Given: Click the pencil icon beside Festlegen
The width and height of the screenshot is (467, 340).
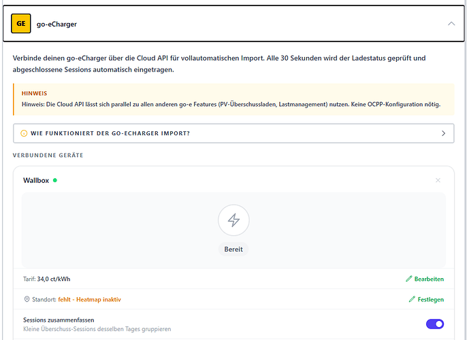Looking at the screenshot, I should pyautogui.click(x=412, y=299).
